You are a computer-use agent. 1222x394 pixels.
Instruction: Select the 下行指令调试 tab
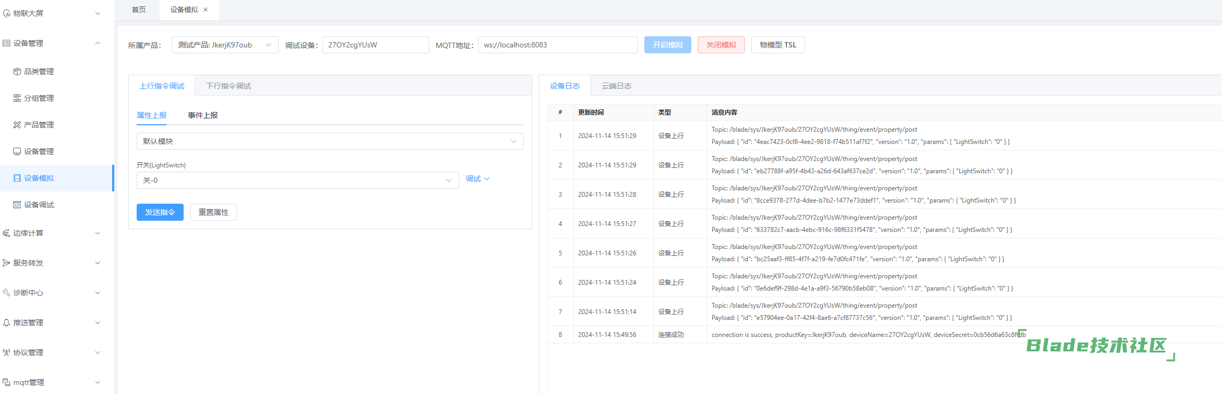pyautogui.click(x=228, y=86)
